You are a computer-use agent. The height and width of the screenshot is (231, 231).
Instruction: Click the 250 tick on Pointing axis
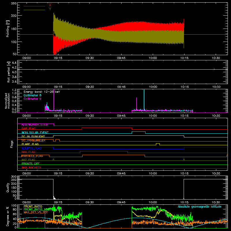click(14, 3)
